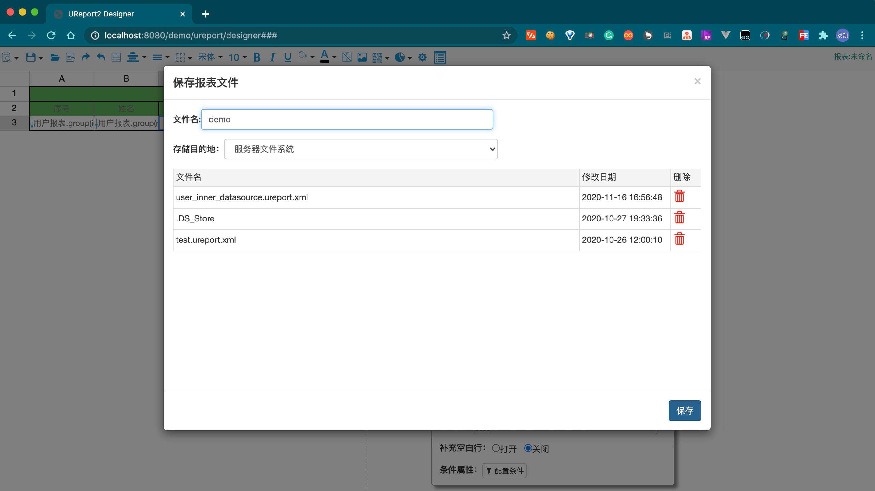Viewport: 875px width, 491px height.
Task: Select the 关闭 radio for 补充空白行
Action: (x=528, y=448)
